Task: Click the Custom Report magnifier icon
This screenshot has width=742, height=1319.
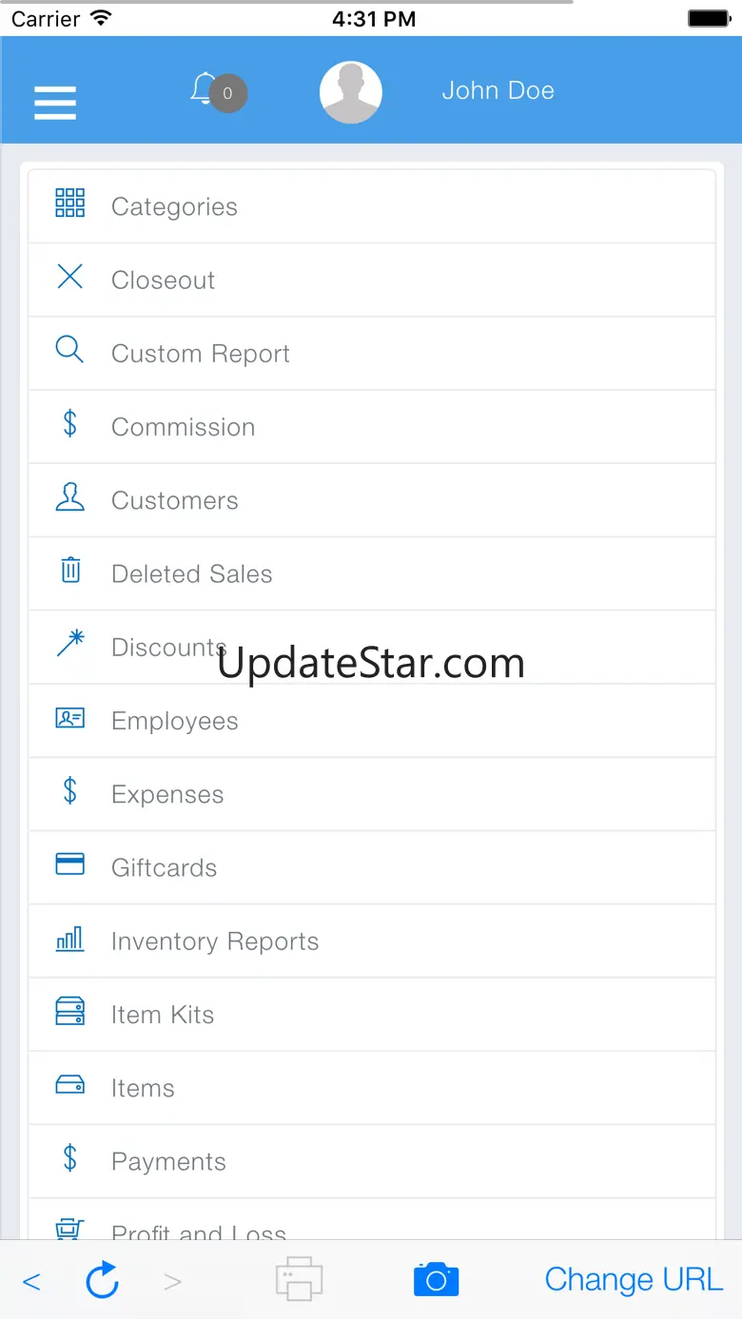Action: (70, 350)
